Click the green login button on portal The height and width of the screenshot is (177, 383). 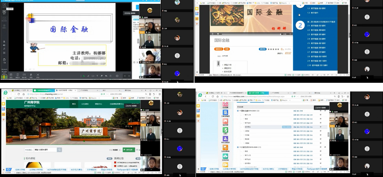click(128, 150)
